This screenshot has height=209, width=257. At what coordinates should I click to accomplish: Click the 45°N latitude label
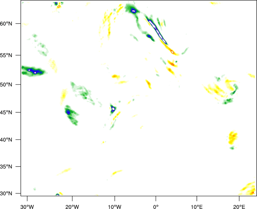[x=6, y=113]
